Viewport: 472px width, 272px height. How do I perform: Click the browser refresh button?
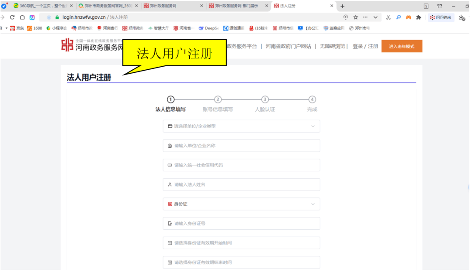point(12,17)
